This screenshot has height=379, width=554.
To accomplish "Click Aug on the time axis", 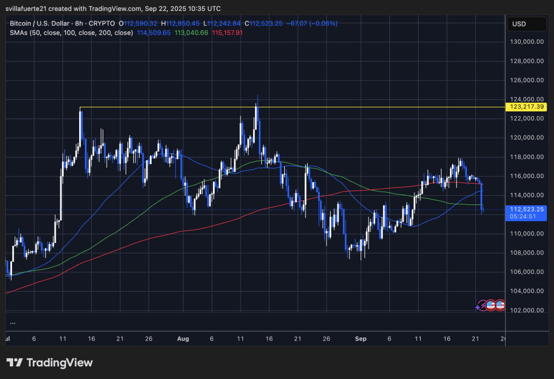I will coord(183,339).
